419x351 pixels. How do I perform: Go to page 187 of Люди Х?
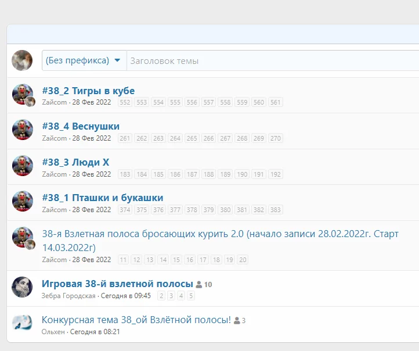tap(192, 174)
